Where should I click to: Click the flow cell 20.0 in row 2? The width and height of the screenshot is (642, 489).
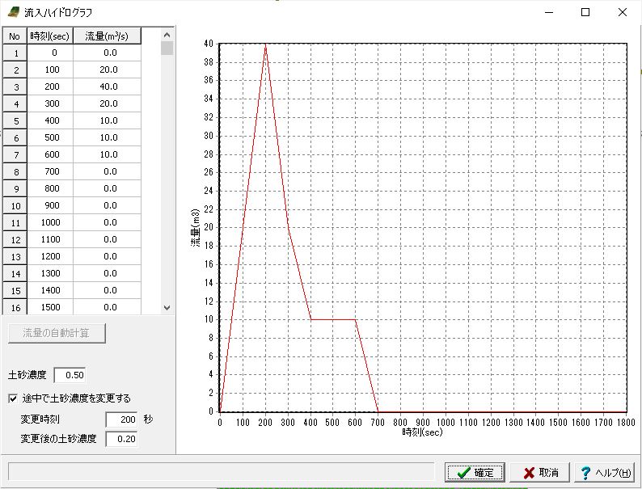pos(108,70)
